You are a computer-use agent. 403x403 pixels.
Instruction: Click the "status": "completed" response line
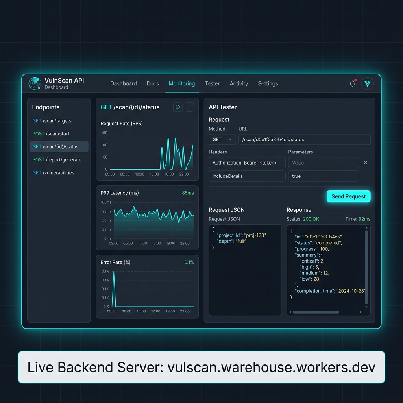[318, 242]
